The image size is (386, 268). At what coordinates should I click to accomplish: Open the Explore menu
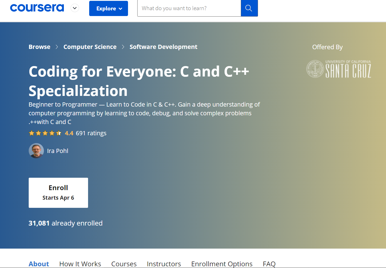[109, 8]
